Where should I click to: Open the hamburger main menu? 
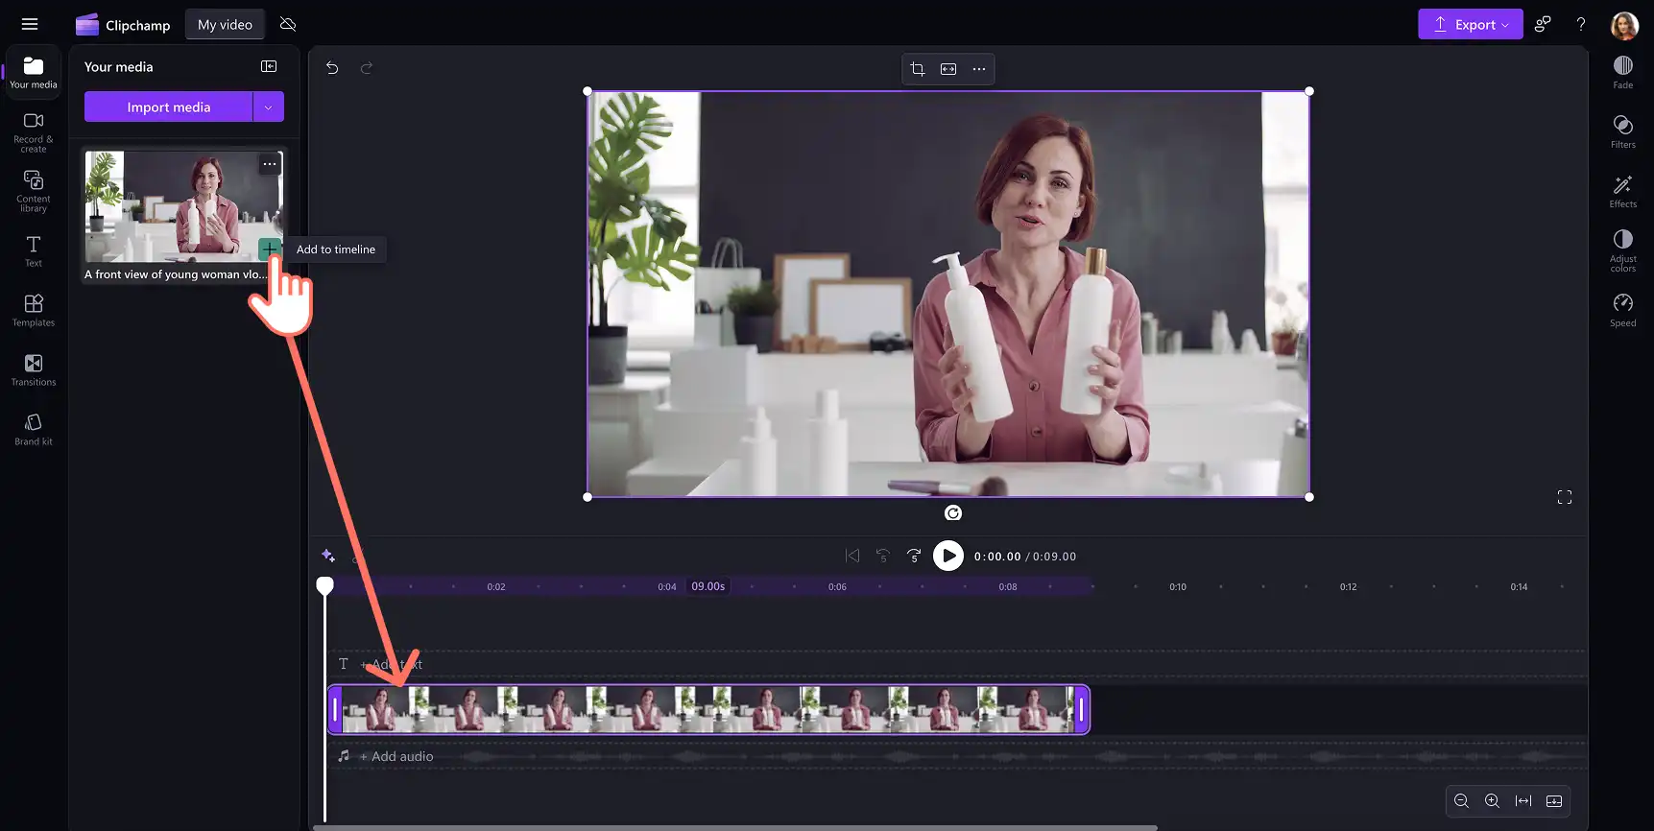[30, 24]
